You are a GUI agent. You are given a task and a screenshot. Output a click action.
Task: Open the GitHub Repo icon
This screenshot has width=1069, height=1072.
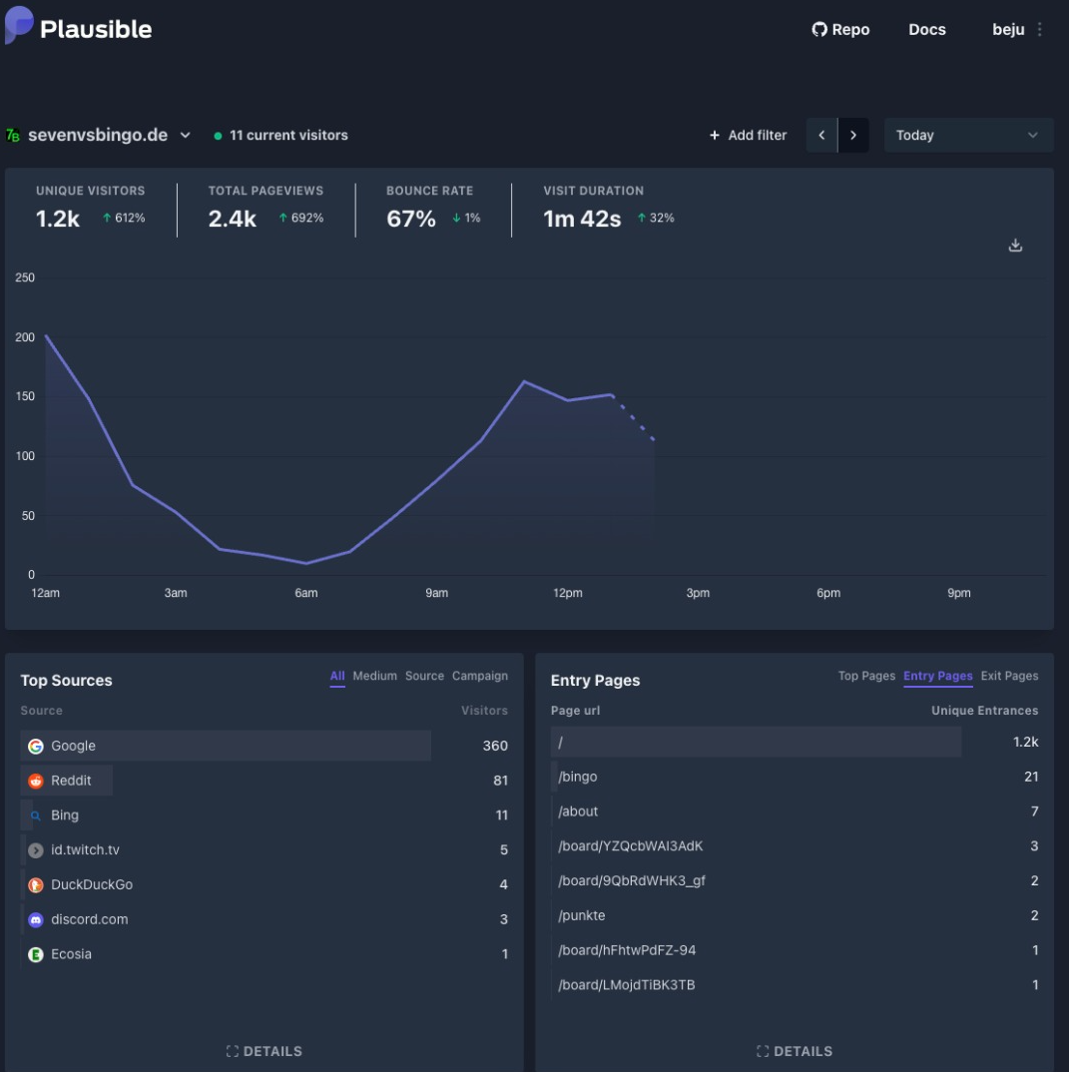tap(818, 29)
